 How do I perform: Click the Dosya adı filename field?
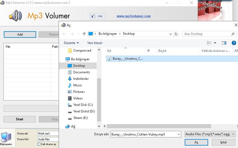coord(144,134)
